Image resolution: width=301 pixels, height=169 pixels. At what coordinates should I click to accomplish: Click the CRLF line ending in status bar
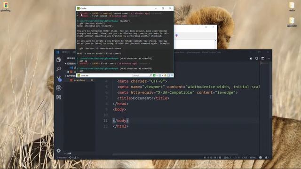coord(245,158)
